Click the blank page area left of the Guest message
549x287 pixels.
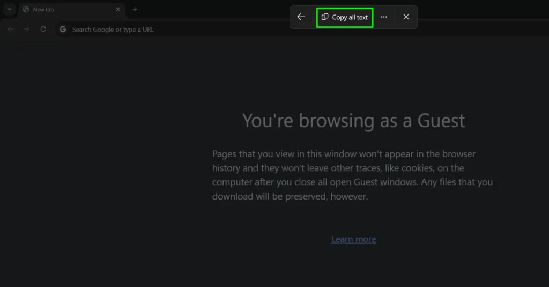coord(107,161)
